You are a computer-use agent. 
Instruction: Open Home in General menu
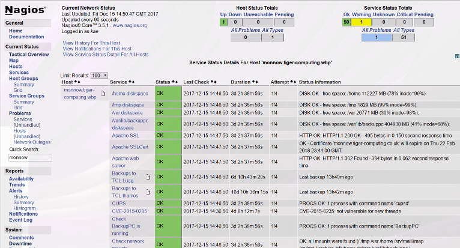click(16, 31)
